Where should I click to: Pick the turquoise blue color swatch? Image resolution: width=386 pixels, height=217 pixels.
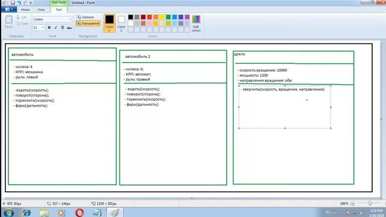coord(174,17)
